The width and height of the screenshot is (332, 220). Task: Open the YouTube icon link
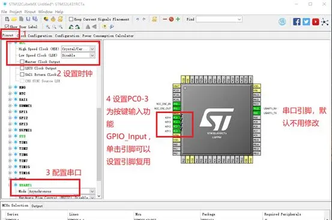tap(315, 22)
